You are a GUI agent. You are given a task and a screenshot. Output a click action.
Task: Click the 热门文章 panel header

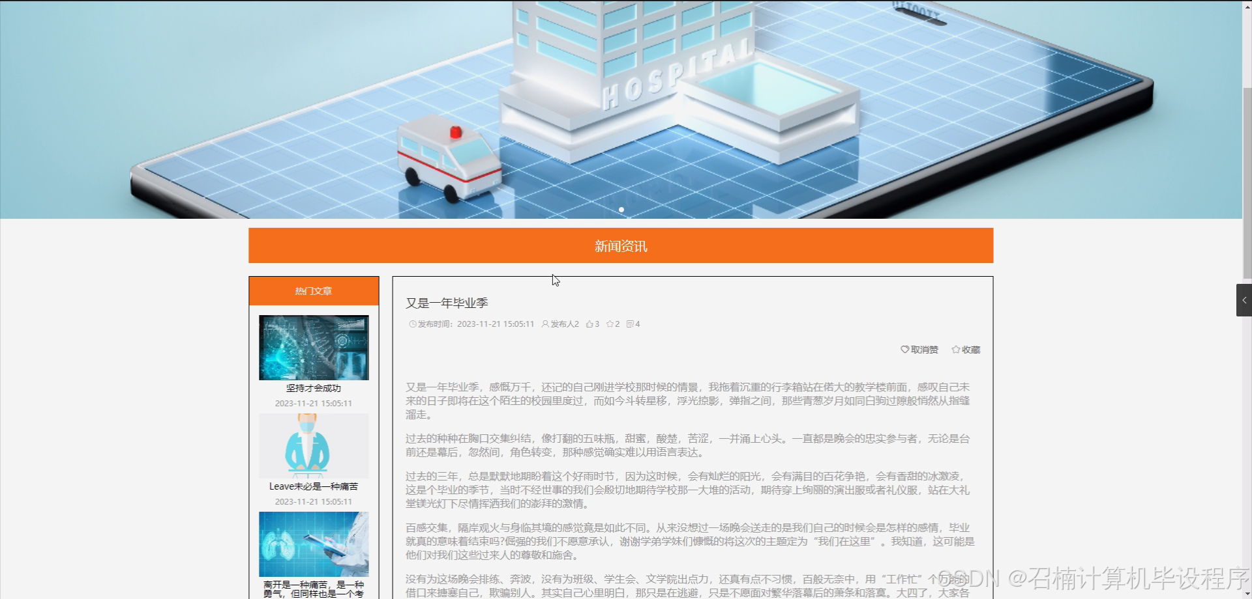tap(314, 291)
